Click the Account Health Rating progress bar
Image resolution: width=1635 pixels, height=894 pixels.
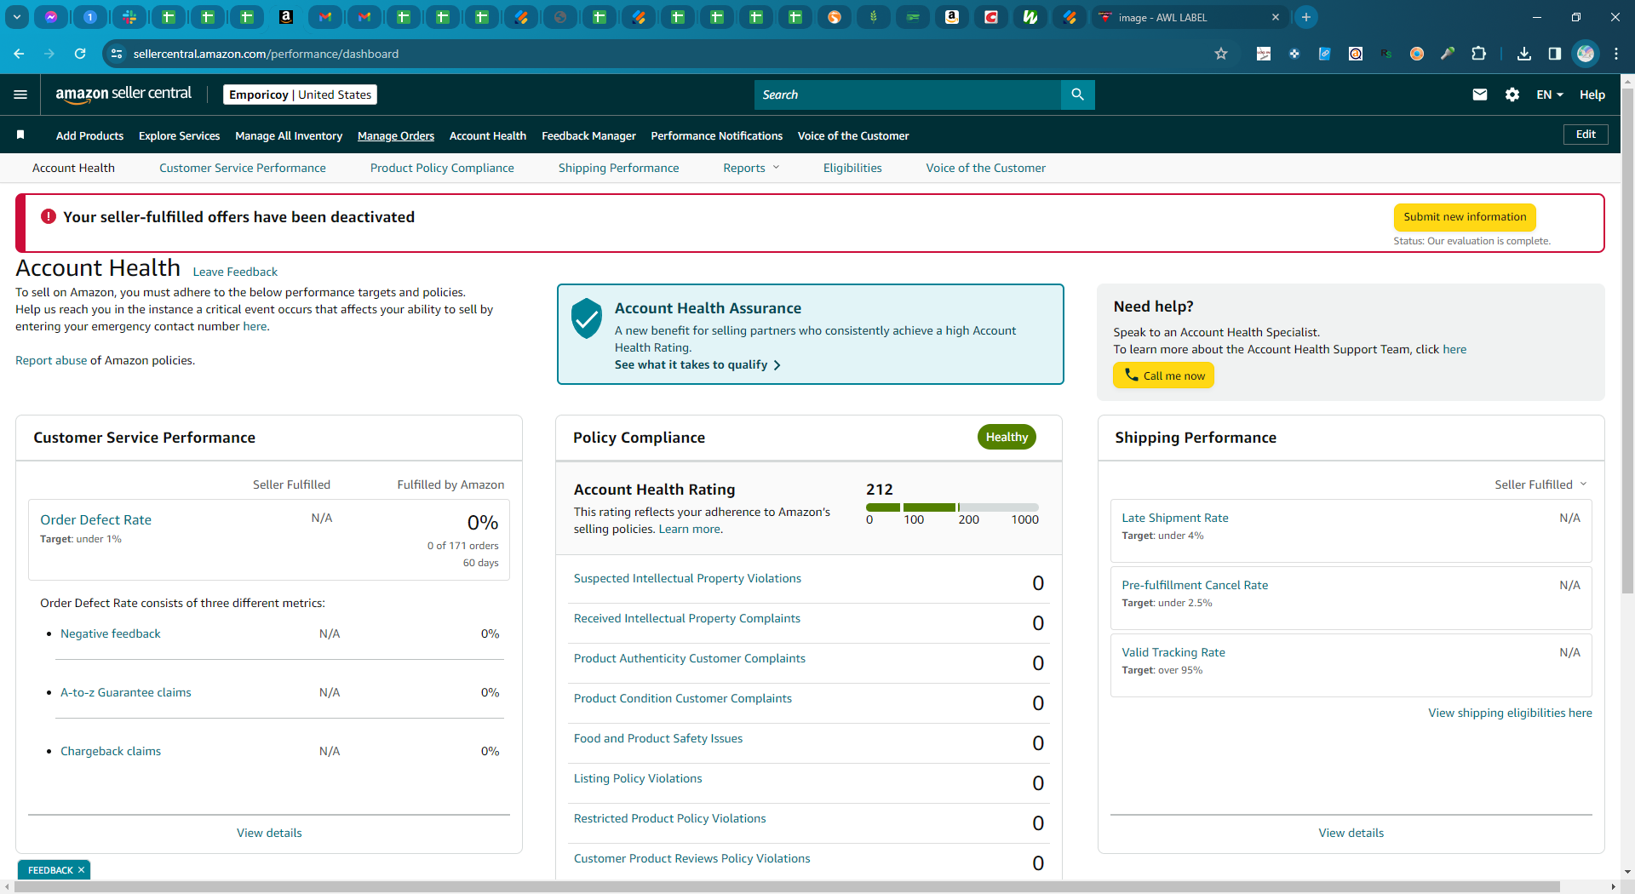(x=952, y=507)
